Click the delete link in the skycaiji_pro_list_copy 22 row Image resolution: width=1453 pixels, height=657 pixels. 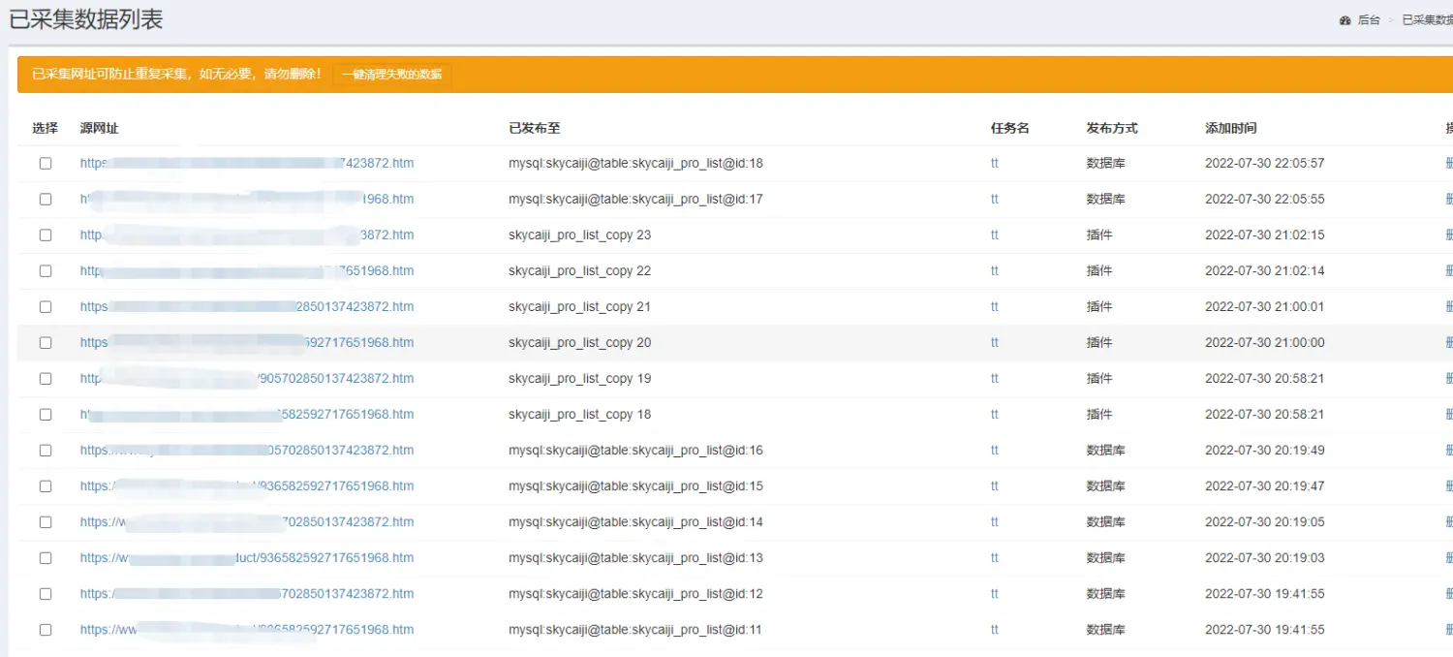coord(1448,271)
